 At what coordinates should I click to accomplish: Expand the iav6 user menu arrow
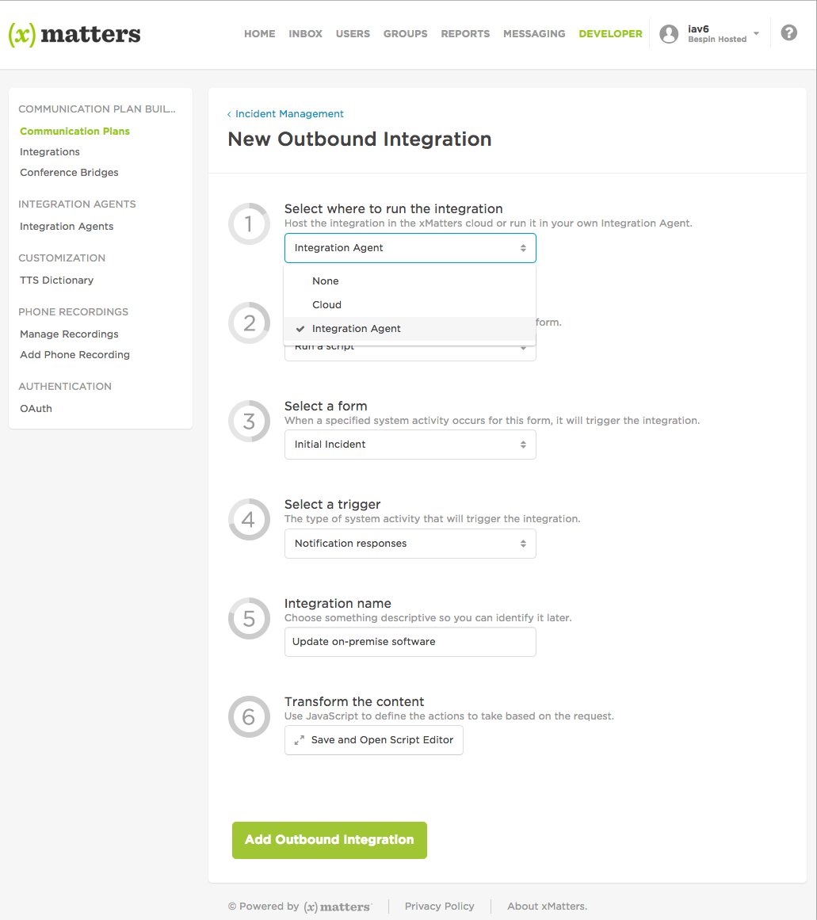[756, 33]
